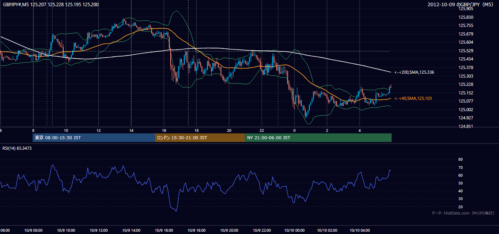Click the 124.851 price axis value

click(465, 126)
